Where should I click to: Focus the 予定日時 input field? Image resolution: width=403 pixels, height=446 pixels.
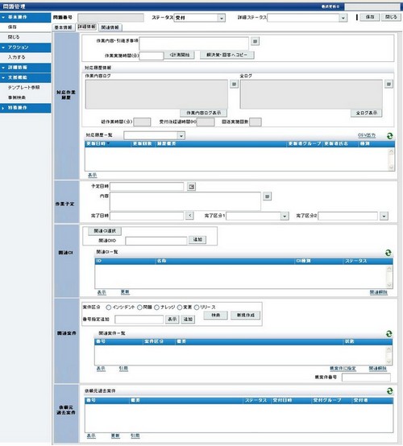pos(147,187)
